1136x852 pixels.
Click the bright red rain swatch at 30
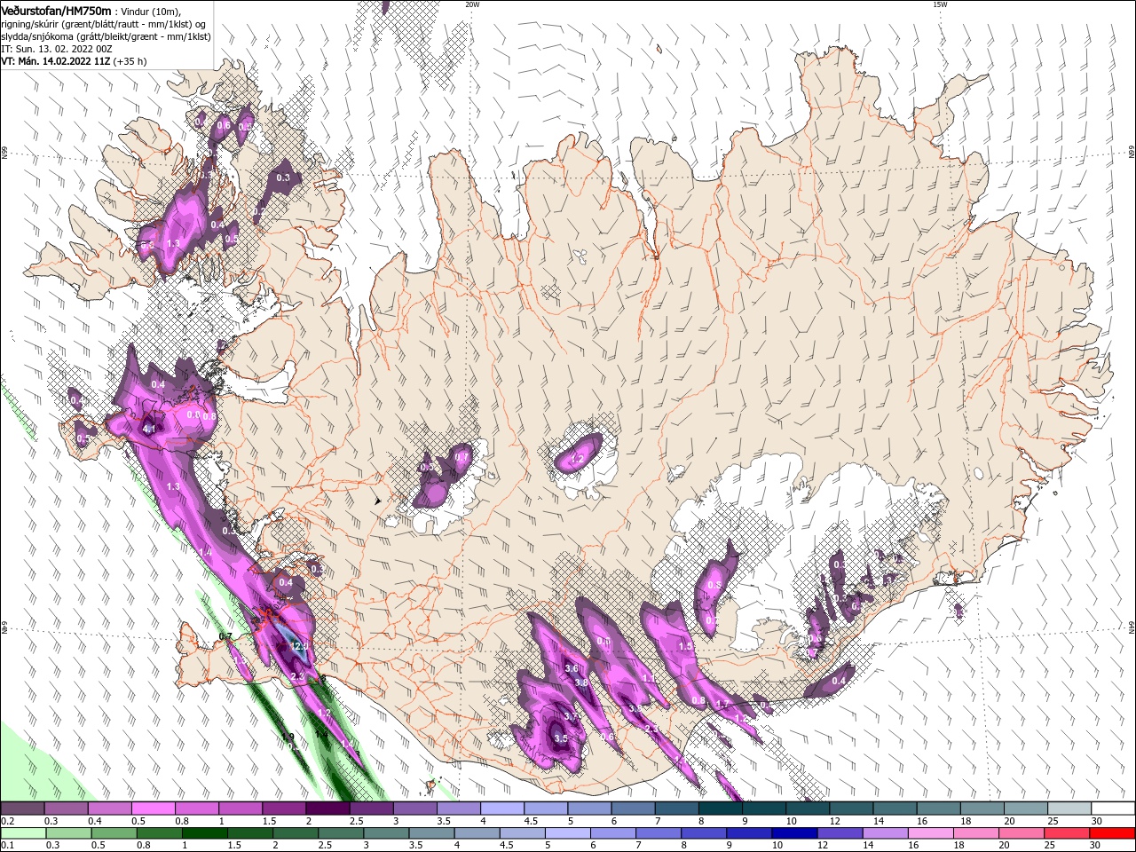tap(1112, 833)
